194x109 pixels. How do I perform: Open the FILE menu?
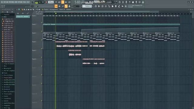[x=2, y=2]
